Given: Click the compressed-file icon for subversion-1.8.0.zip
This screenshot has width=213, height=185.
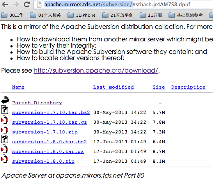Looking at the screenshot, I should click(x=5, y=158).
